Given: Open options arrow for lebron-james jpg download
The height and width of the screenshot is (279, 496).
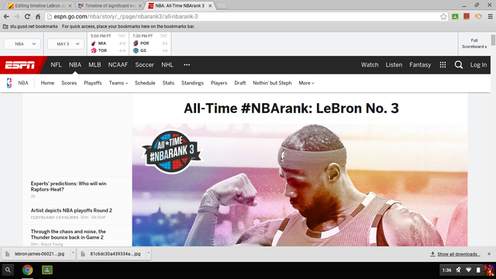Looking at the screenshot, I should pyautogui.click(x=73, y=253).
